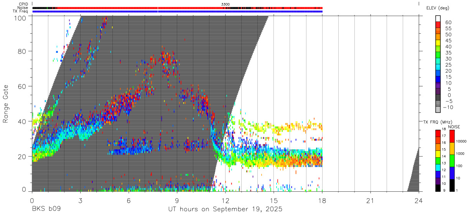Pick the yellow swatch in TX FRQ colorbar
The height and width of the screenshot is (217, 471).
click(x=438, y=154)
